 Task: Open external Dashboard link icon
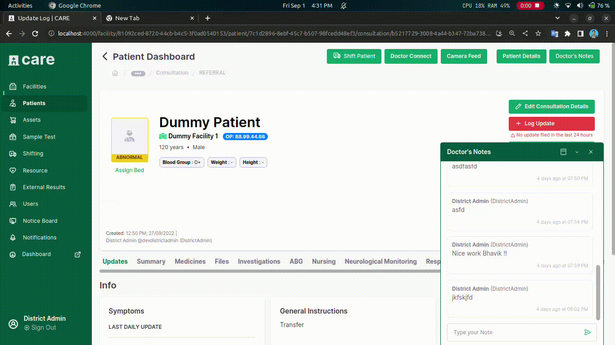(x=77, y=254)
